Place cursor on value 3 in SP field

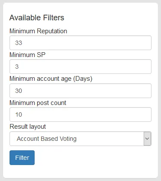[17, 67]
